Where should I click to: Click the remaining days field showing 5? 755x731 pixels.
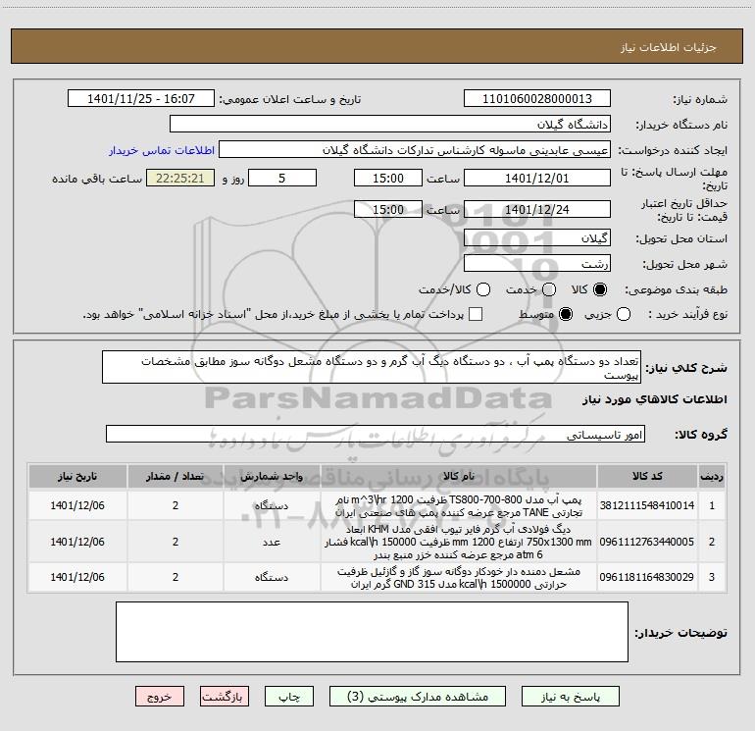click(282, 178)
